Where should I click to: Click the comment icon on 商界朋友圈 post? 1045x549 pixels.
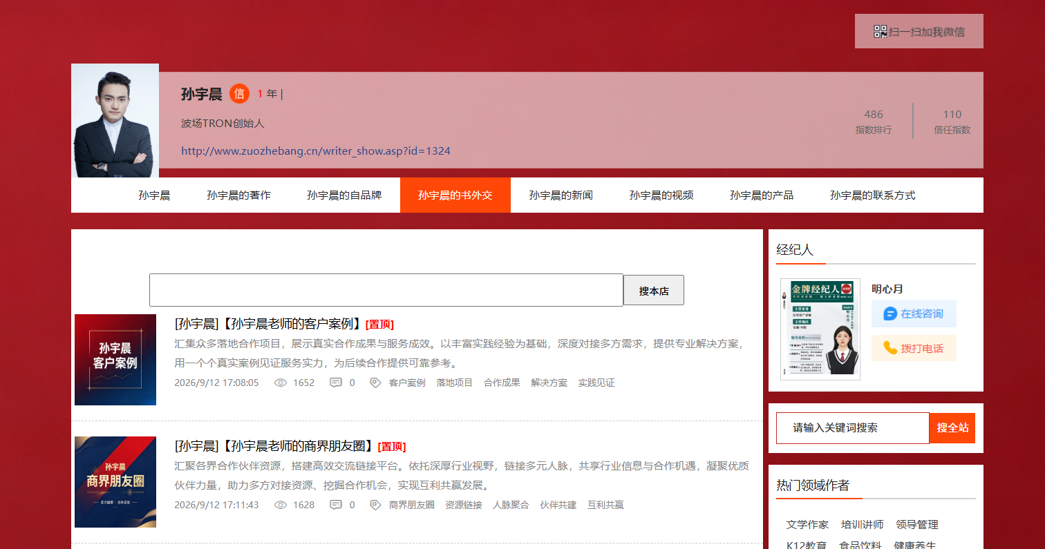(336, 505)
